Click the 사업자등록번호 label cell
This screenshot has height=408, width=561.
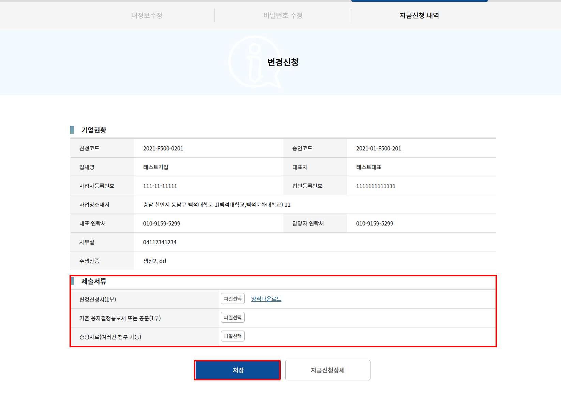(x=102, y=186)
